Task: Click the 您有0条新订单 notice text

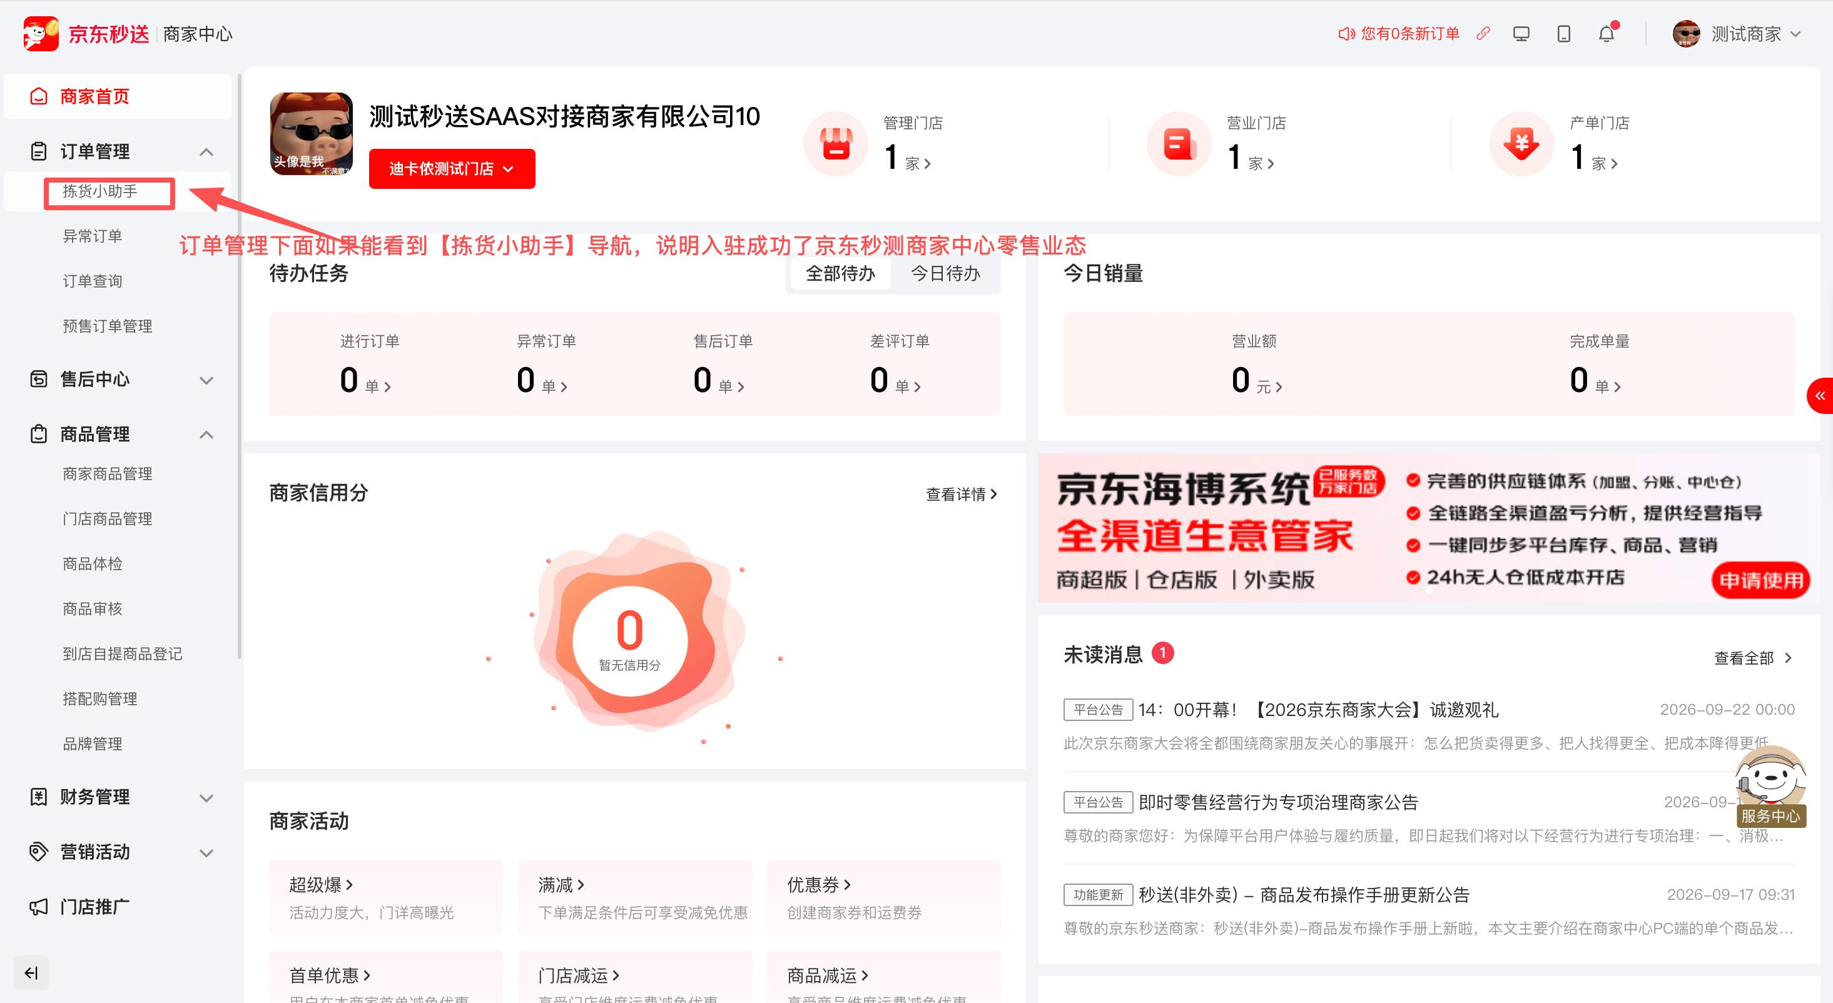Action: coord(1409,33)
